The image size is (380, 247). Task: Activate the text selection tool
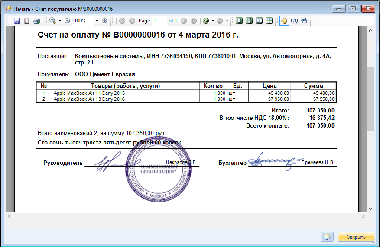pos(295,21)
